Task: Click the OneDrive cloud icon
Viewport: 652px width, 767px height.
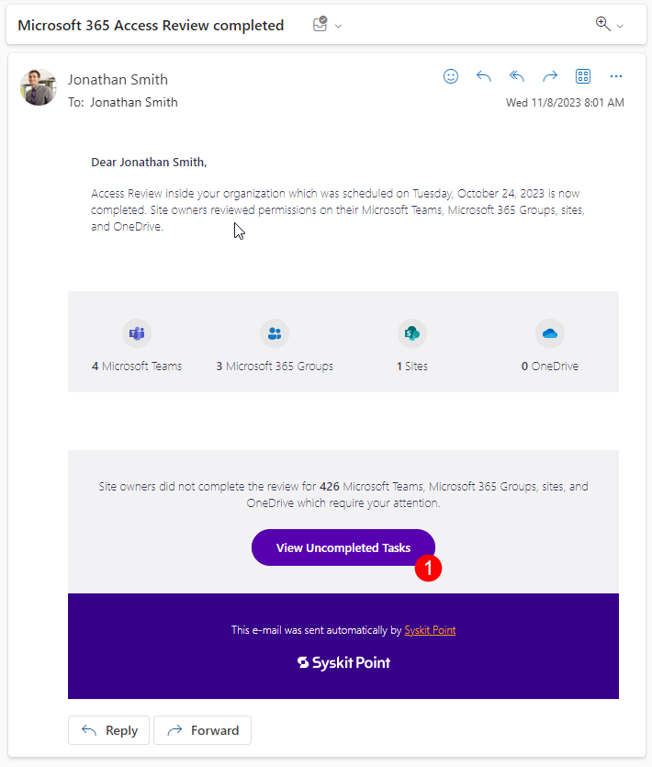Action: pyautogui.click(x=549, y=333)
